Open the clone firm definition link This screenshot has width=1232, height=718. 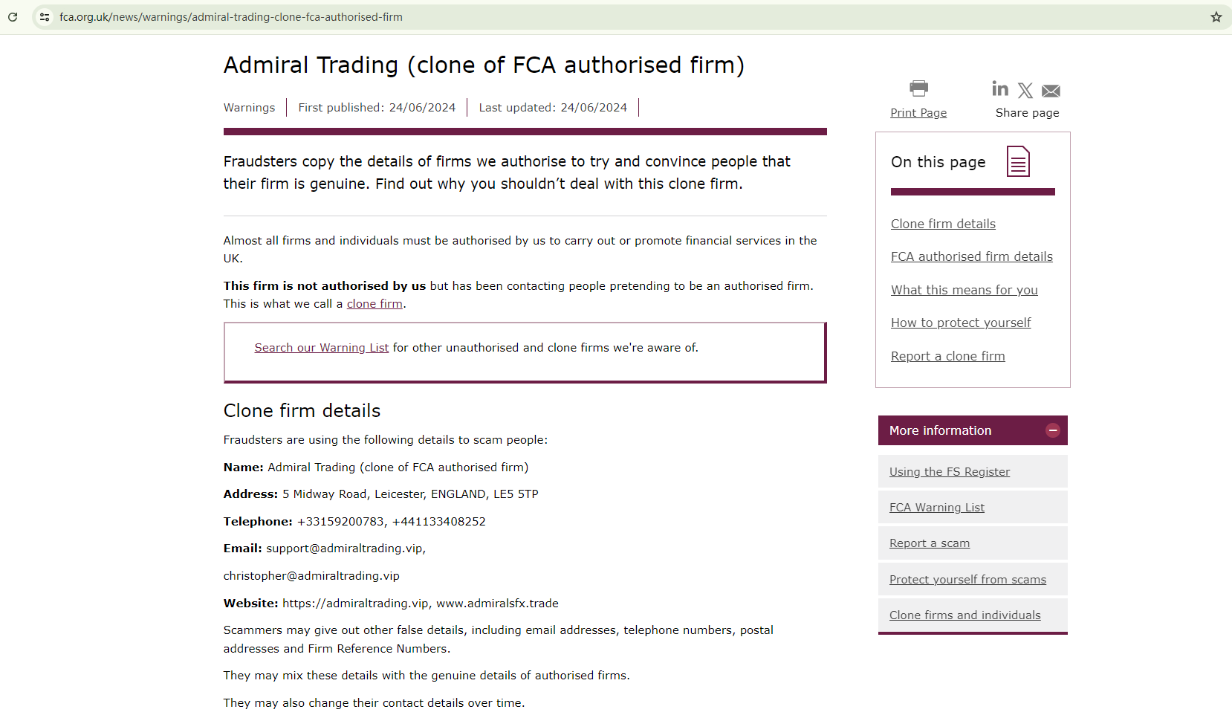(375, 304)
